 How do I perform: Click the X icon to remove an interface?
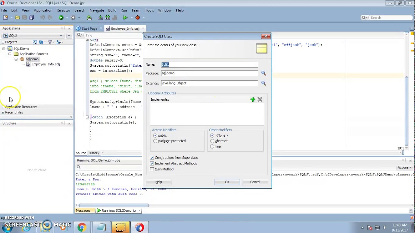[260, 99]
